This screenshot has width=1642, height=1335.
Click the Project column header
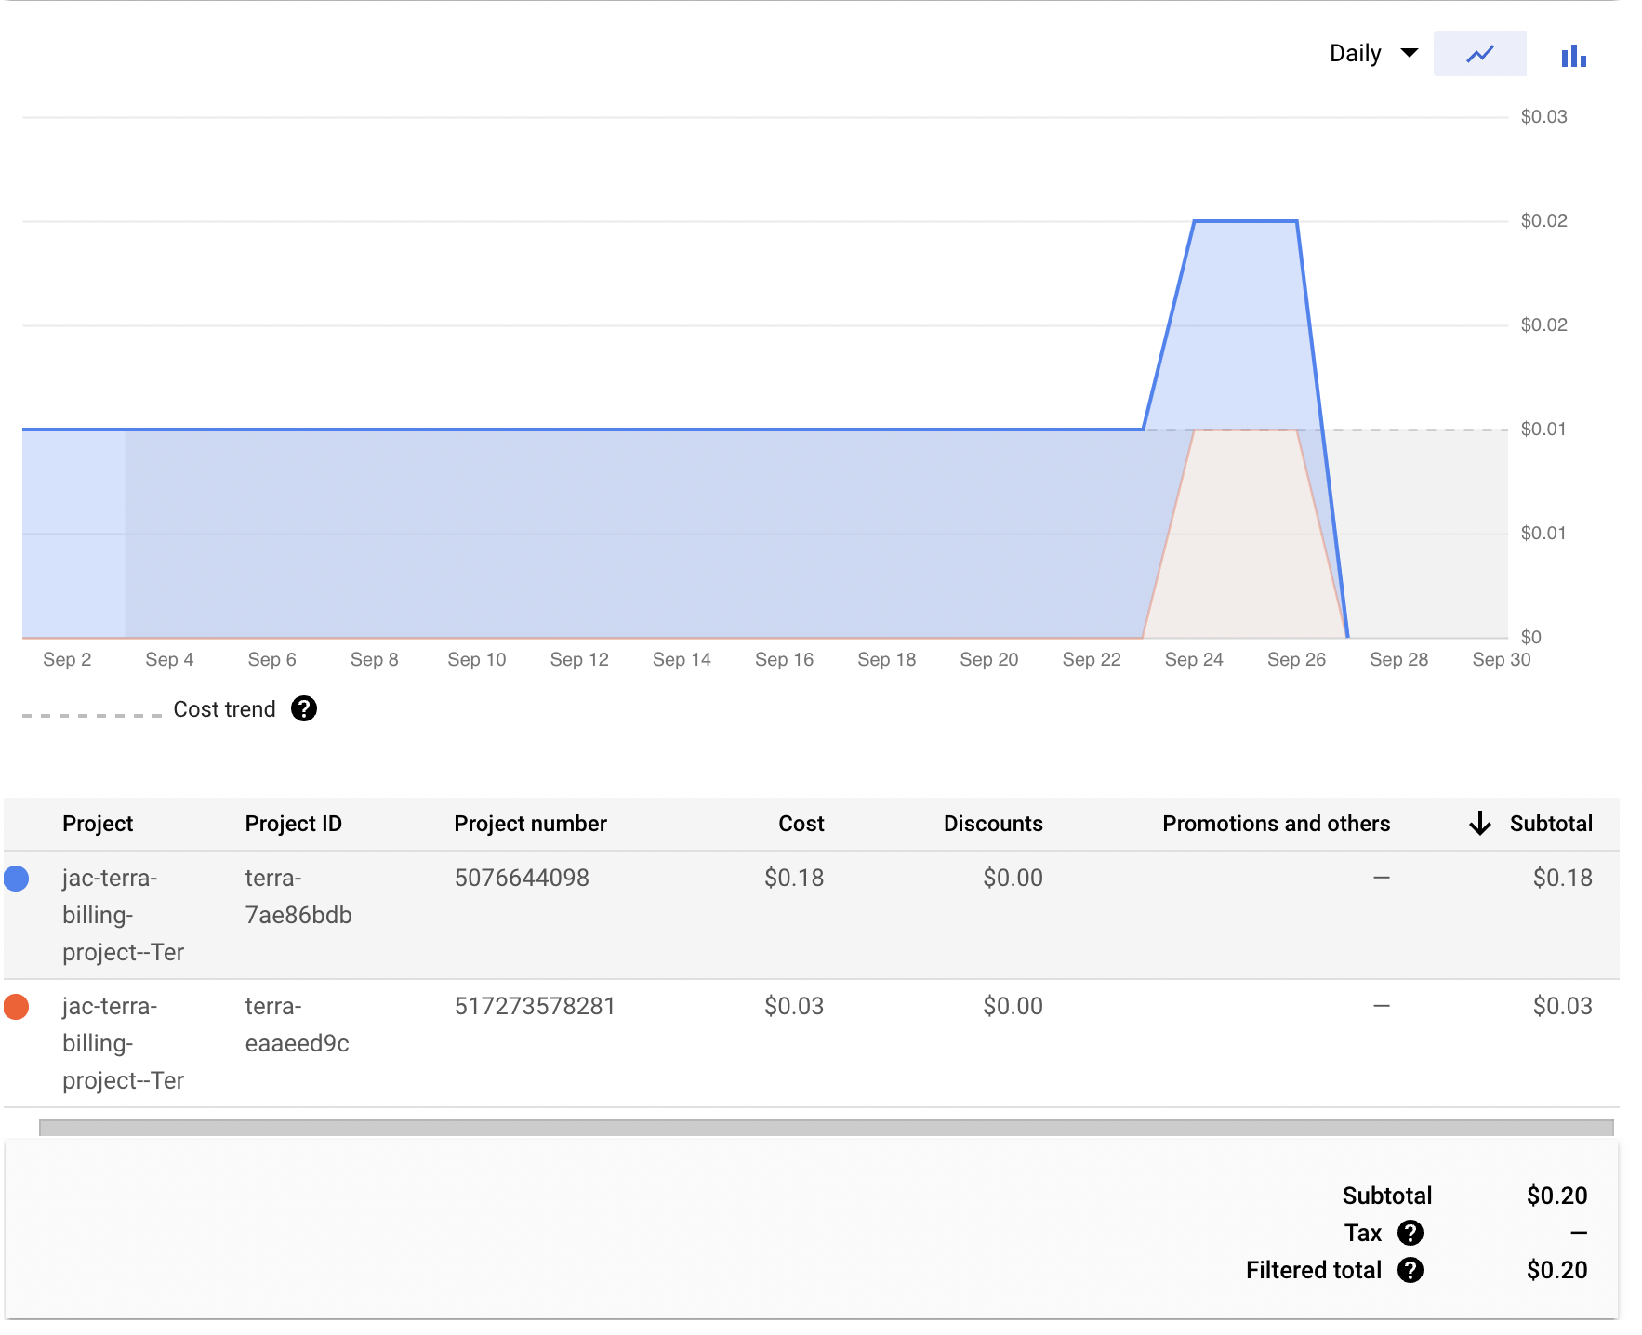pyautogui.click(x=98, y=824)
